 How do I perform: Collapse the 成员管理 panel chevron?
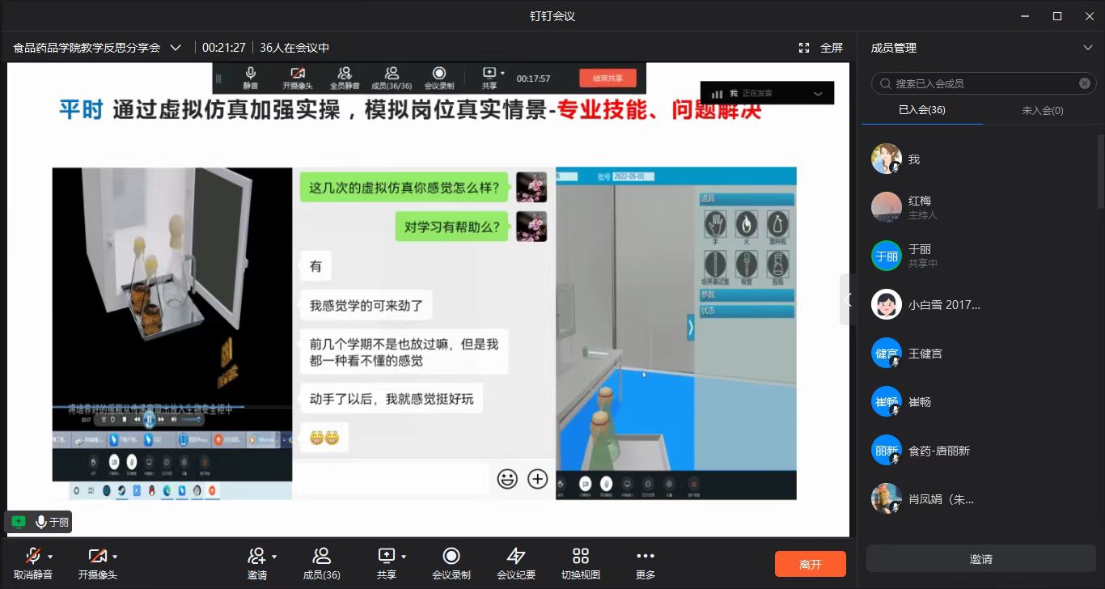point(1088,48)
